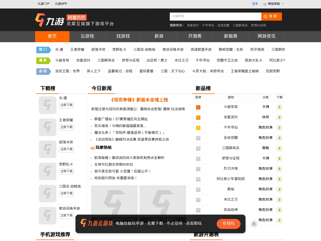The height and width of the screenshot is (241, 321).
Task: Click the 全战觉醒 game name in 新品榜
Action: (231, 138)
